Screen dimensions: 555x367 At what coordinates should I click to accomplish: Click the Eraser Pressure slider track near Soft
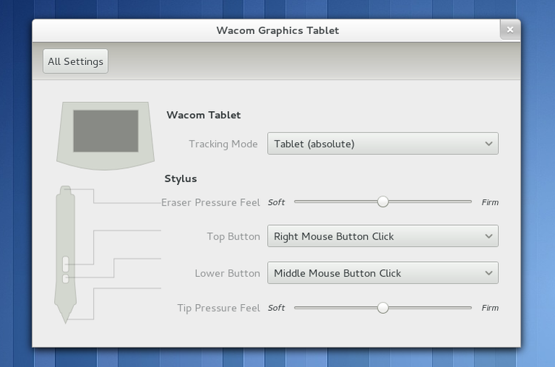point(303,201)
